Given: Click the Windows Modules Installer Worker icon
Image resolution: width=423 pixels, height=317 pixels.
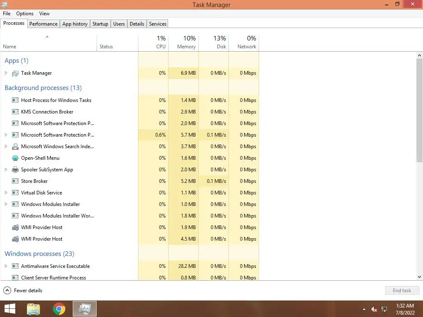Looking at the screenshot, I should 15,216.
